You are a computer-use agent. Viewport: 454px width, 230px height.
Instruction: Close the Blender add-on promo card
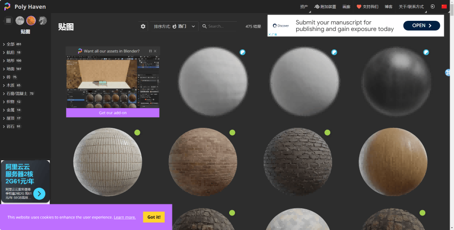[155, 51]
